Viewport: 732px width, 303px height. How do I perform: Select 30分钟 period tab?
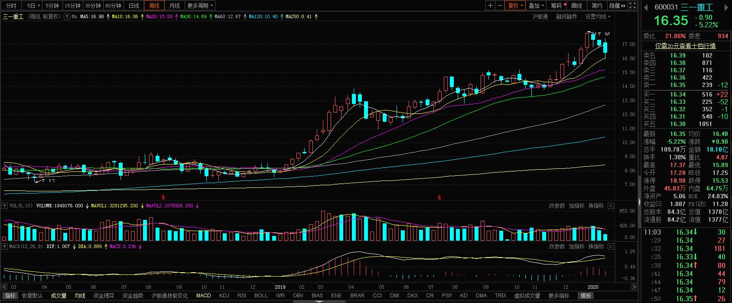[x=93, y=6]
